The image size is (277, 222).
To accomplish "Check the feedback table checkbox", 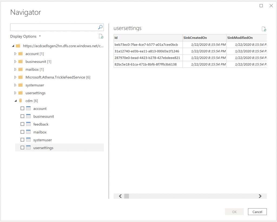I will tap(22, 124).
